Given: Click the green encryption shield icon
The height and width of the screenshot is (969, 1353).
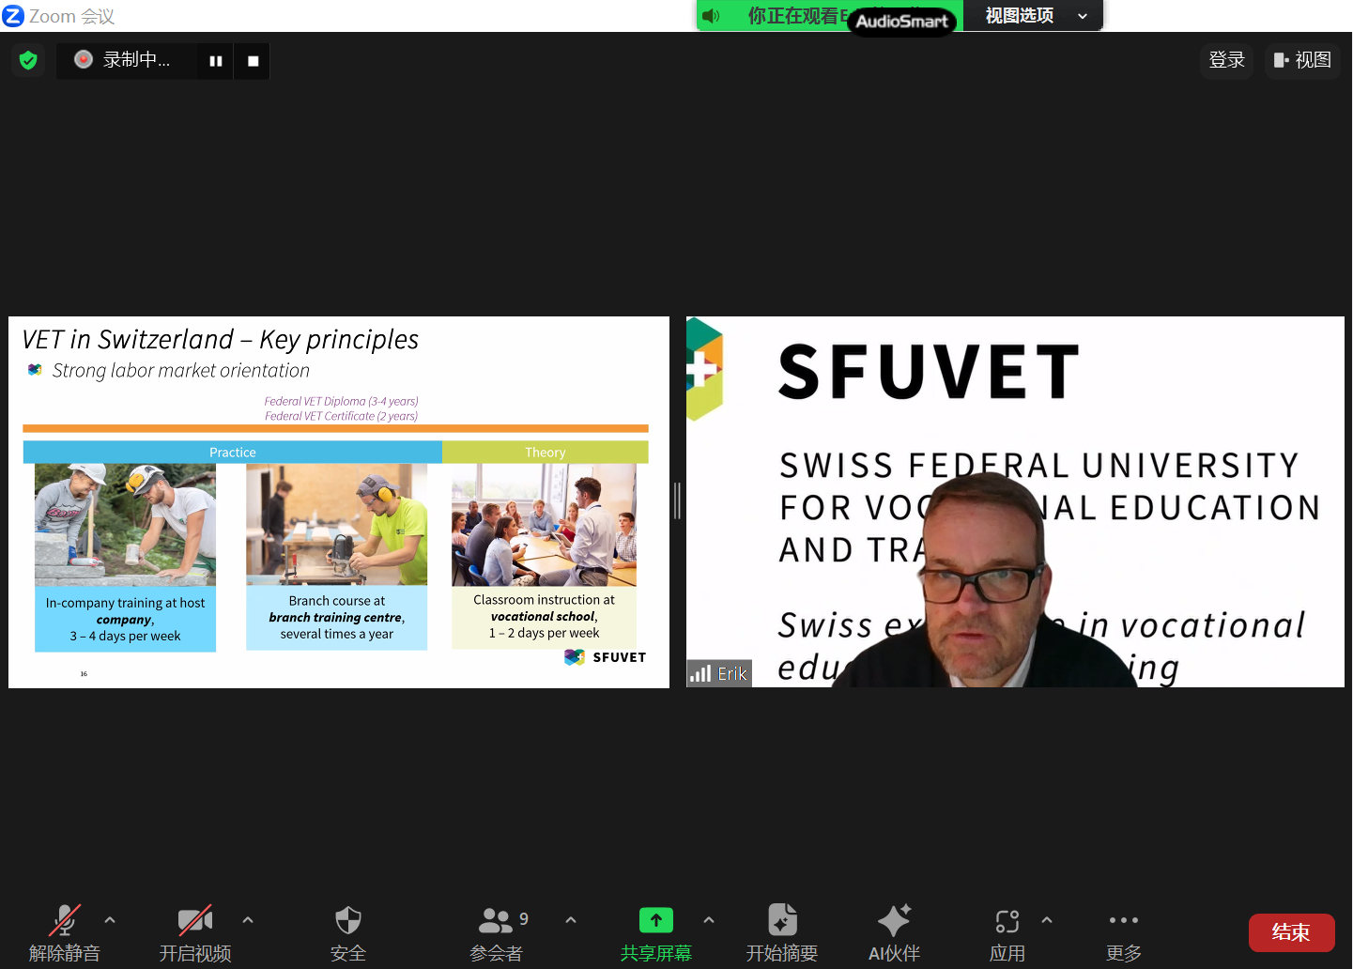Looking at the screenshot, I should pyautogui.click(x=28, y=61).
